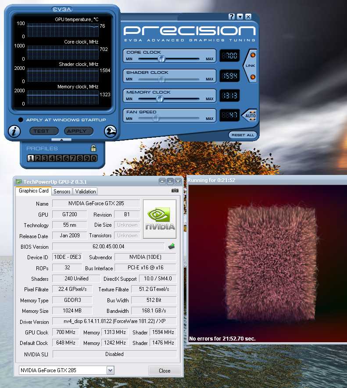
Task: Click the Shader Clock slider handle
Action: (161, 79)
